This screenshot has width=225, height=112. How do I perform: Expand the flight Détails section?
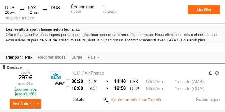pyautogui.click(x=78, y=100)
